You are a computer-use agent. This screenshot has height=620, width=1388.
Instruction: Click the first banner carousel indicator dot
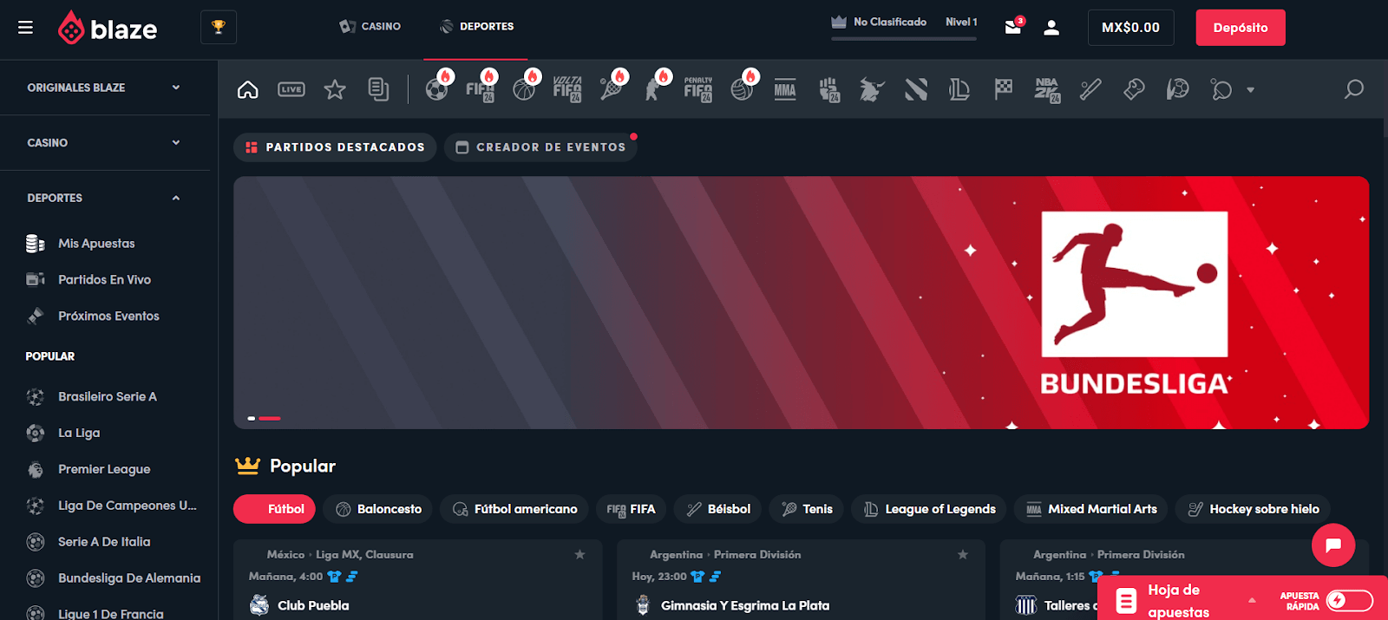pyautogui.click(x=252, y=418)
